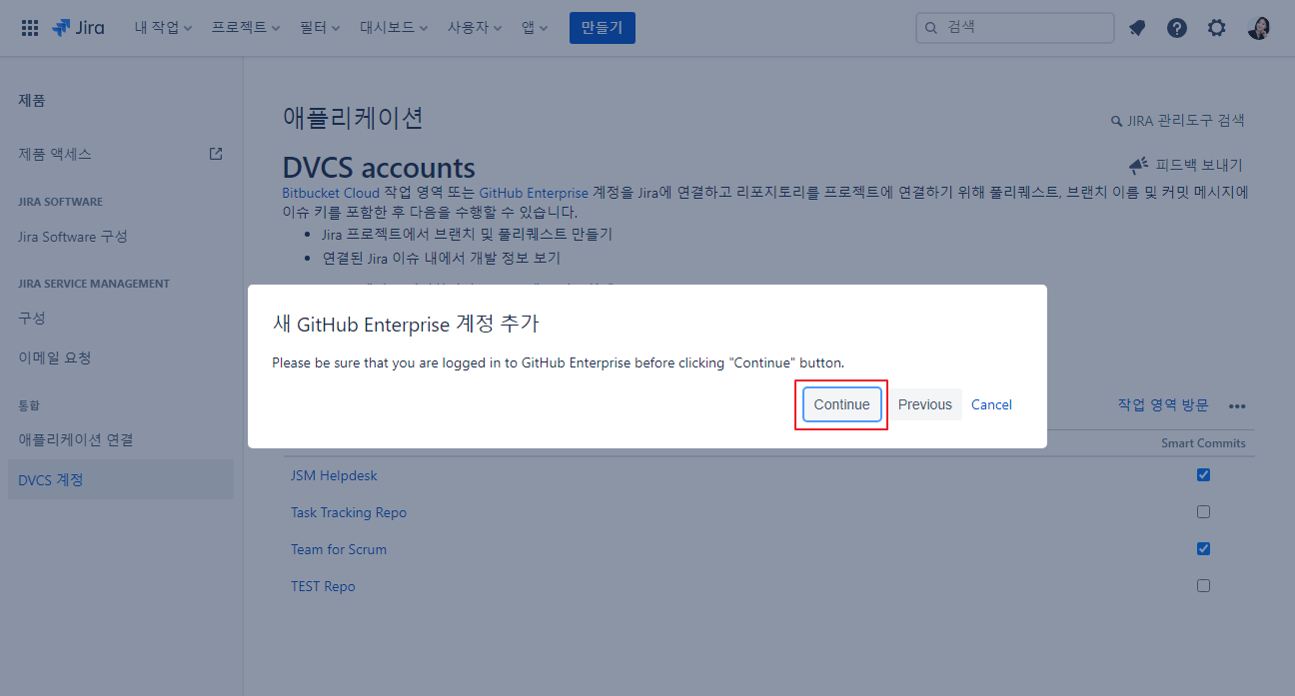Open the help question mark icon

click(1177, 28)
